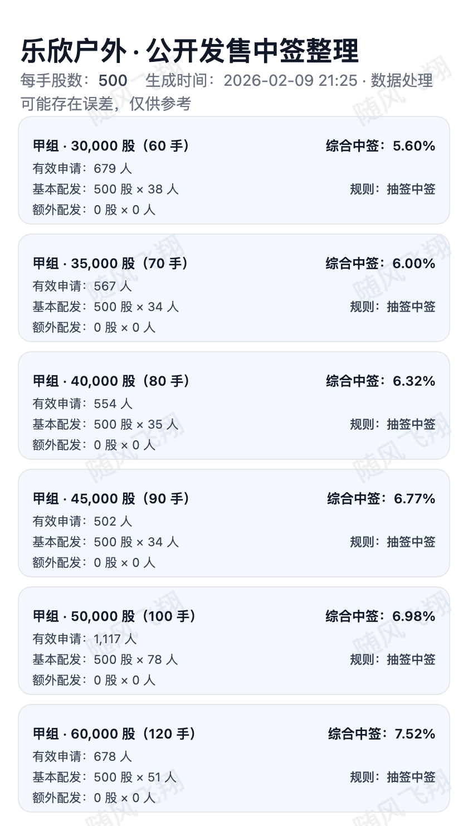Image resolution: width=468 pixels, height=826 pixels.
Task: Open the 甲组 40,000 股 card heading
Action: pyautogui.click(x=111, y=381)
